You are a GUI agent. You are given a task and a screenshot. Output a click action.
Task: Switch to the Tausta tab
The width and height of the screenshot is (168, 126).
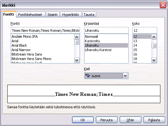89,15
